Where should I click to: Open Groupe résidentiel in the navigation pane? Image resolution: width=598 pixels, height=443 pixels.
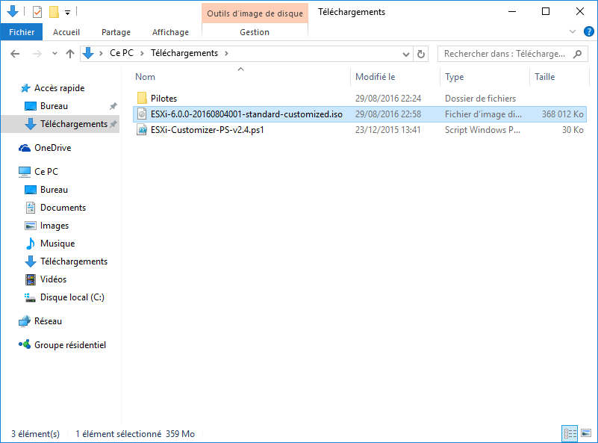[x=69, y=345]
